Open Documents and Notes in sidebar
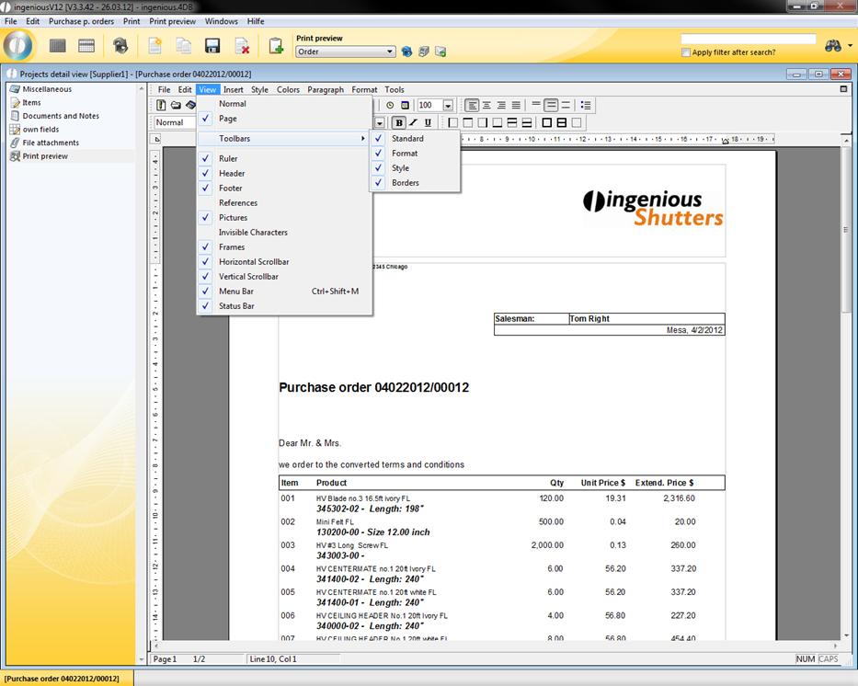This screenshot has width=858, height=686. coord(61,116)
